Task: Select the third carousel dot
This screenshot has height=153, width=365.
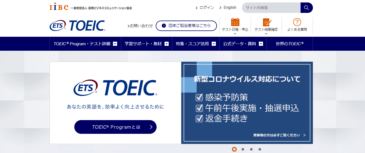Action: 251,149
